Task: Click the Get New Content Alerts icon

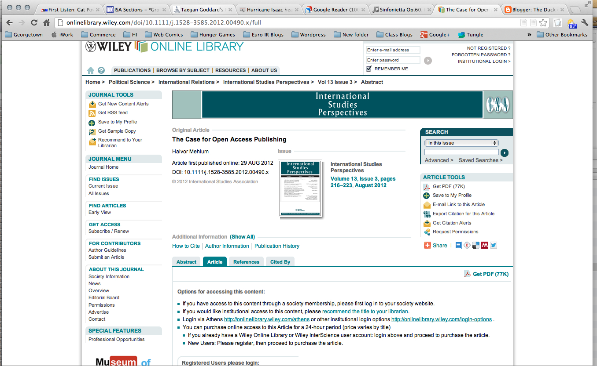Action: tap(92, 104)
